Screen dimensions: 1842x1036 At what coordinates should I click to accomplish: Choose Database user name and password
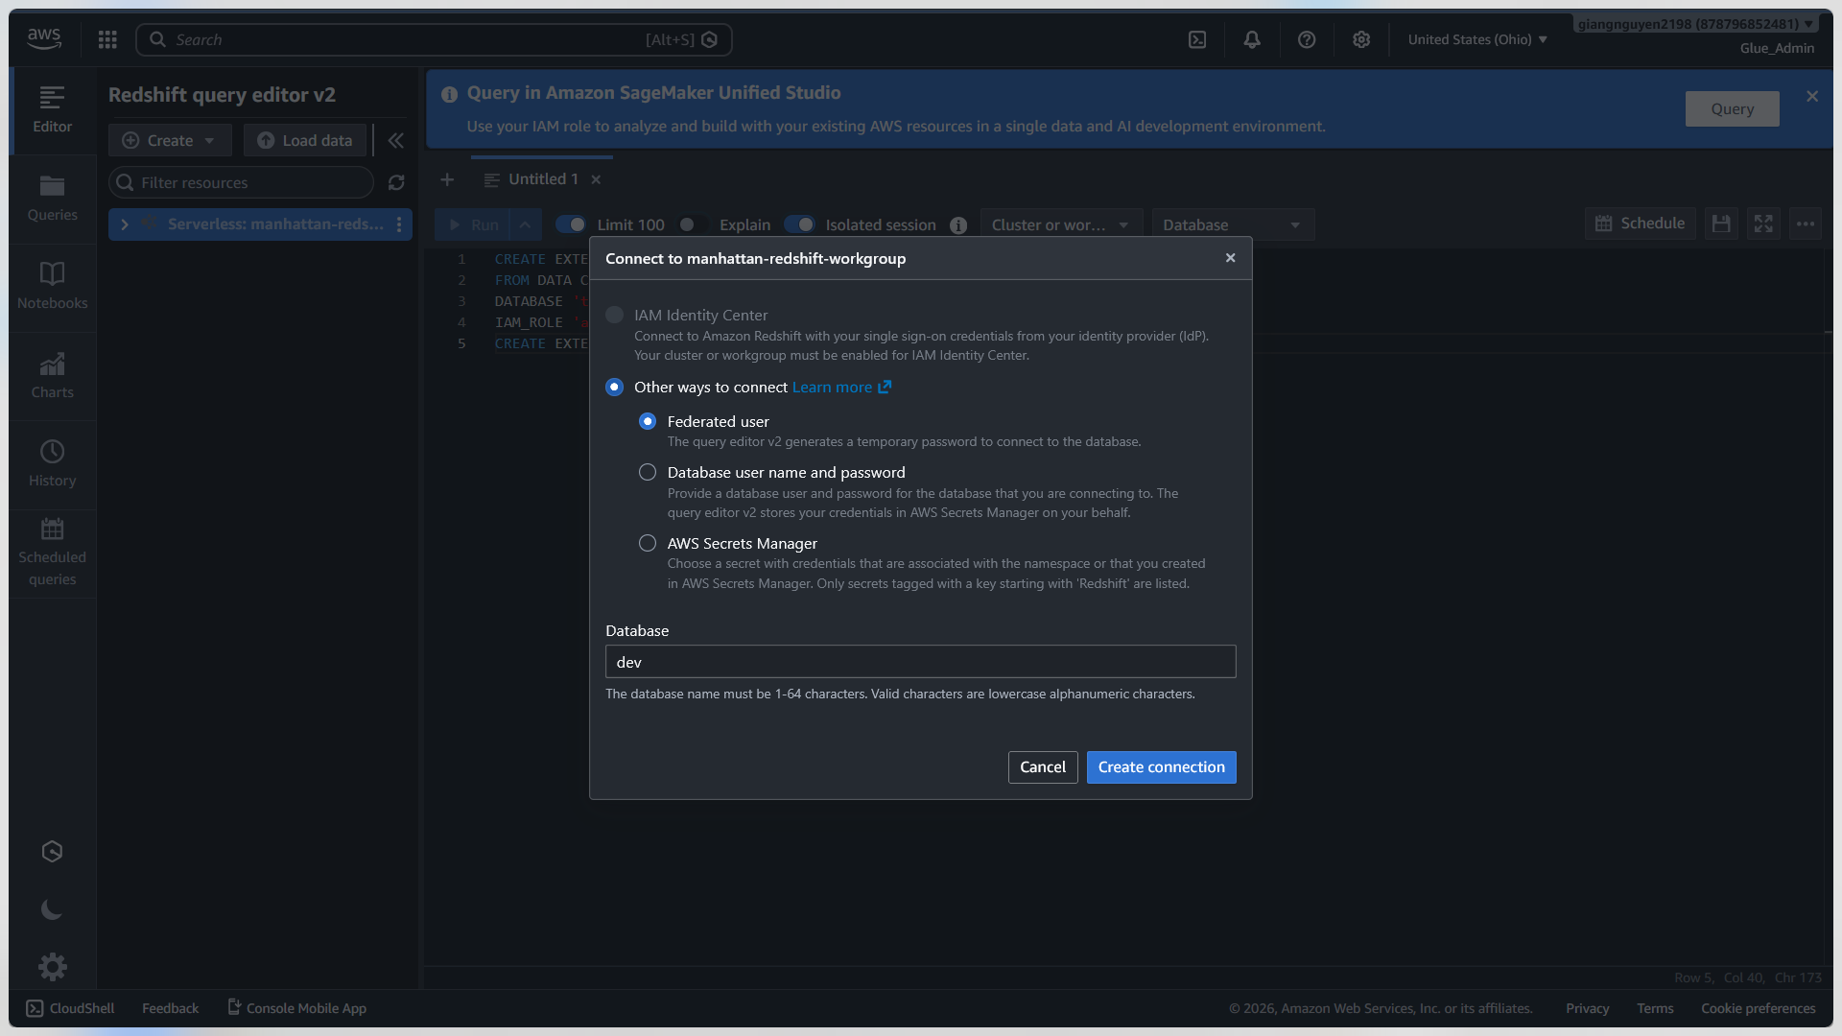pyautogui.click(x=648, y=472)
